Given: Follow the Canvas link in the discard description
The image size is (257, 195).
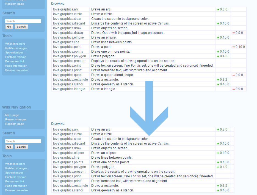Looking at the screenshot, I should click(x=163, y=23).
